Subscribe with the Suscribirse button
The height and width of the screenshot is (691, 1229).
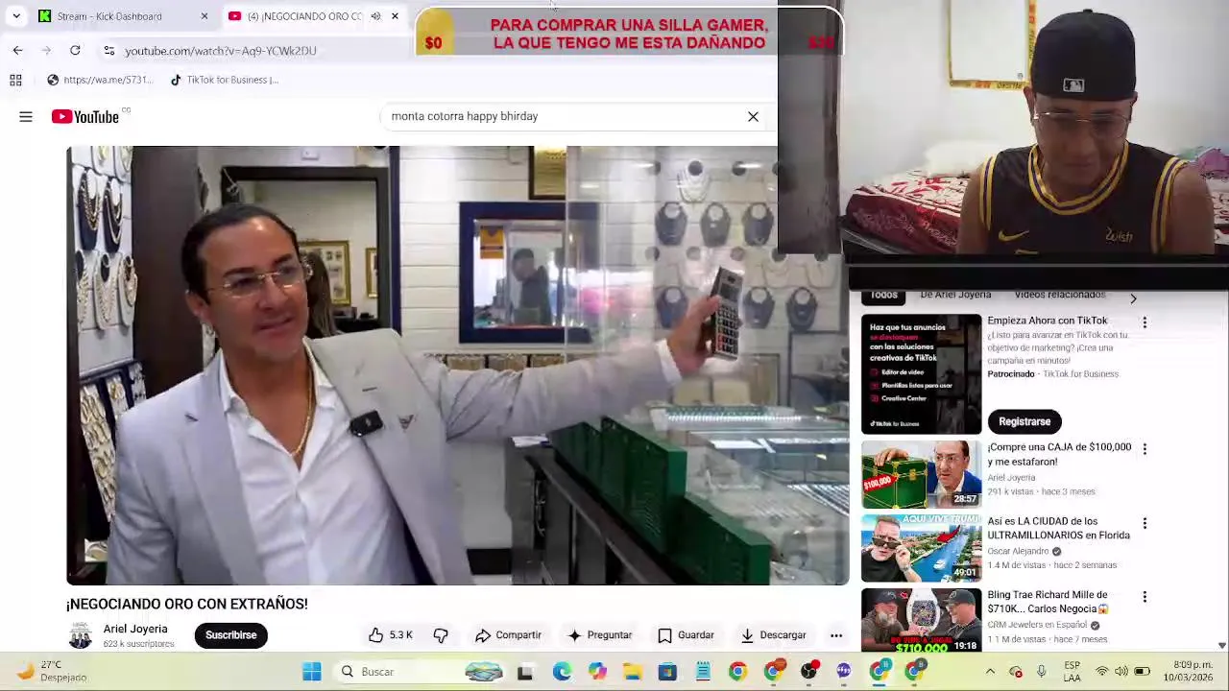pyautogui.click(x=230, y=635)
